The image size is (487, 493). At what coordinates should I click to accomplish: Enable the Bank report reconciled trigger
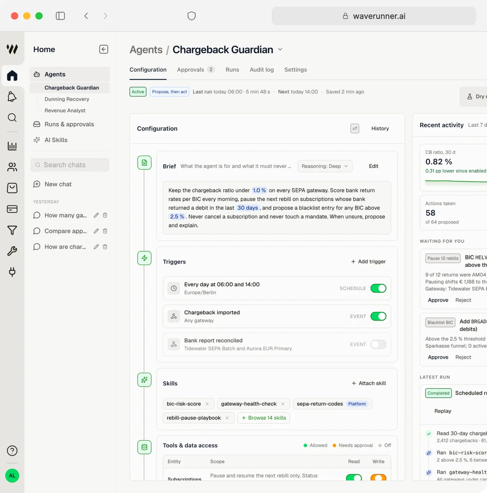(378, 344)
